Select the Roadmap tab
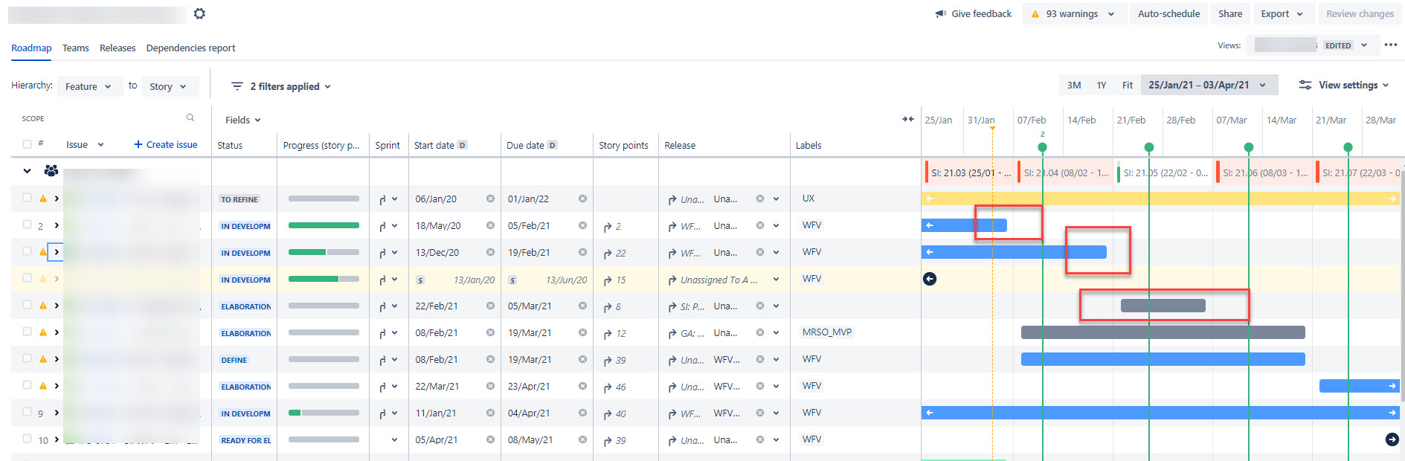Image resolution: width=1405 pixels, height=461 pixels. click(31, 48)
